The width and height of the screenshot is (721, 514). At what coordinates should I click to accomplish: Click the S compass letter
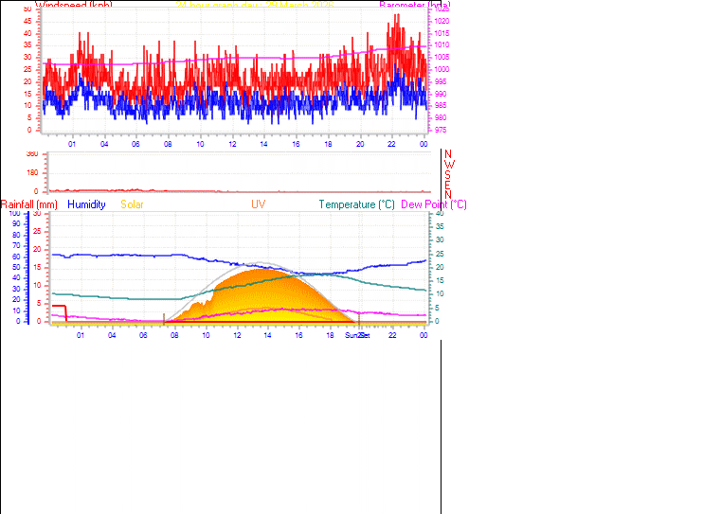click(x=447, y=175)
